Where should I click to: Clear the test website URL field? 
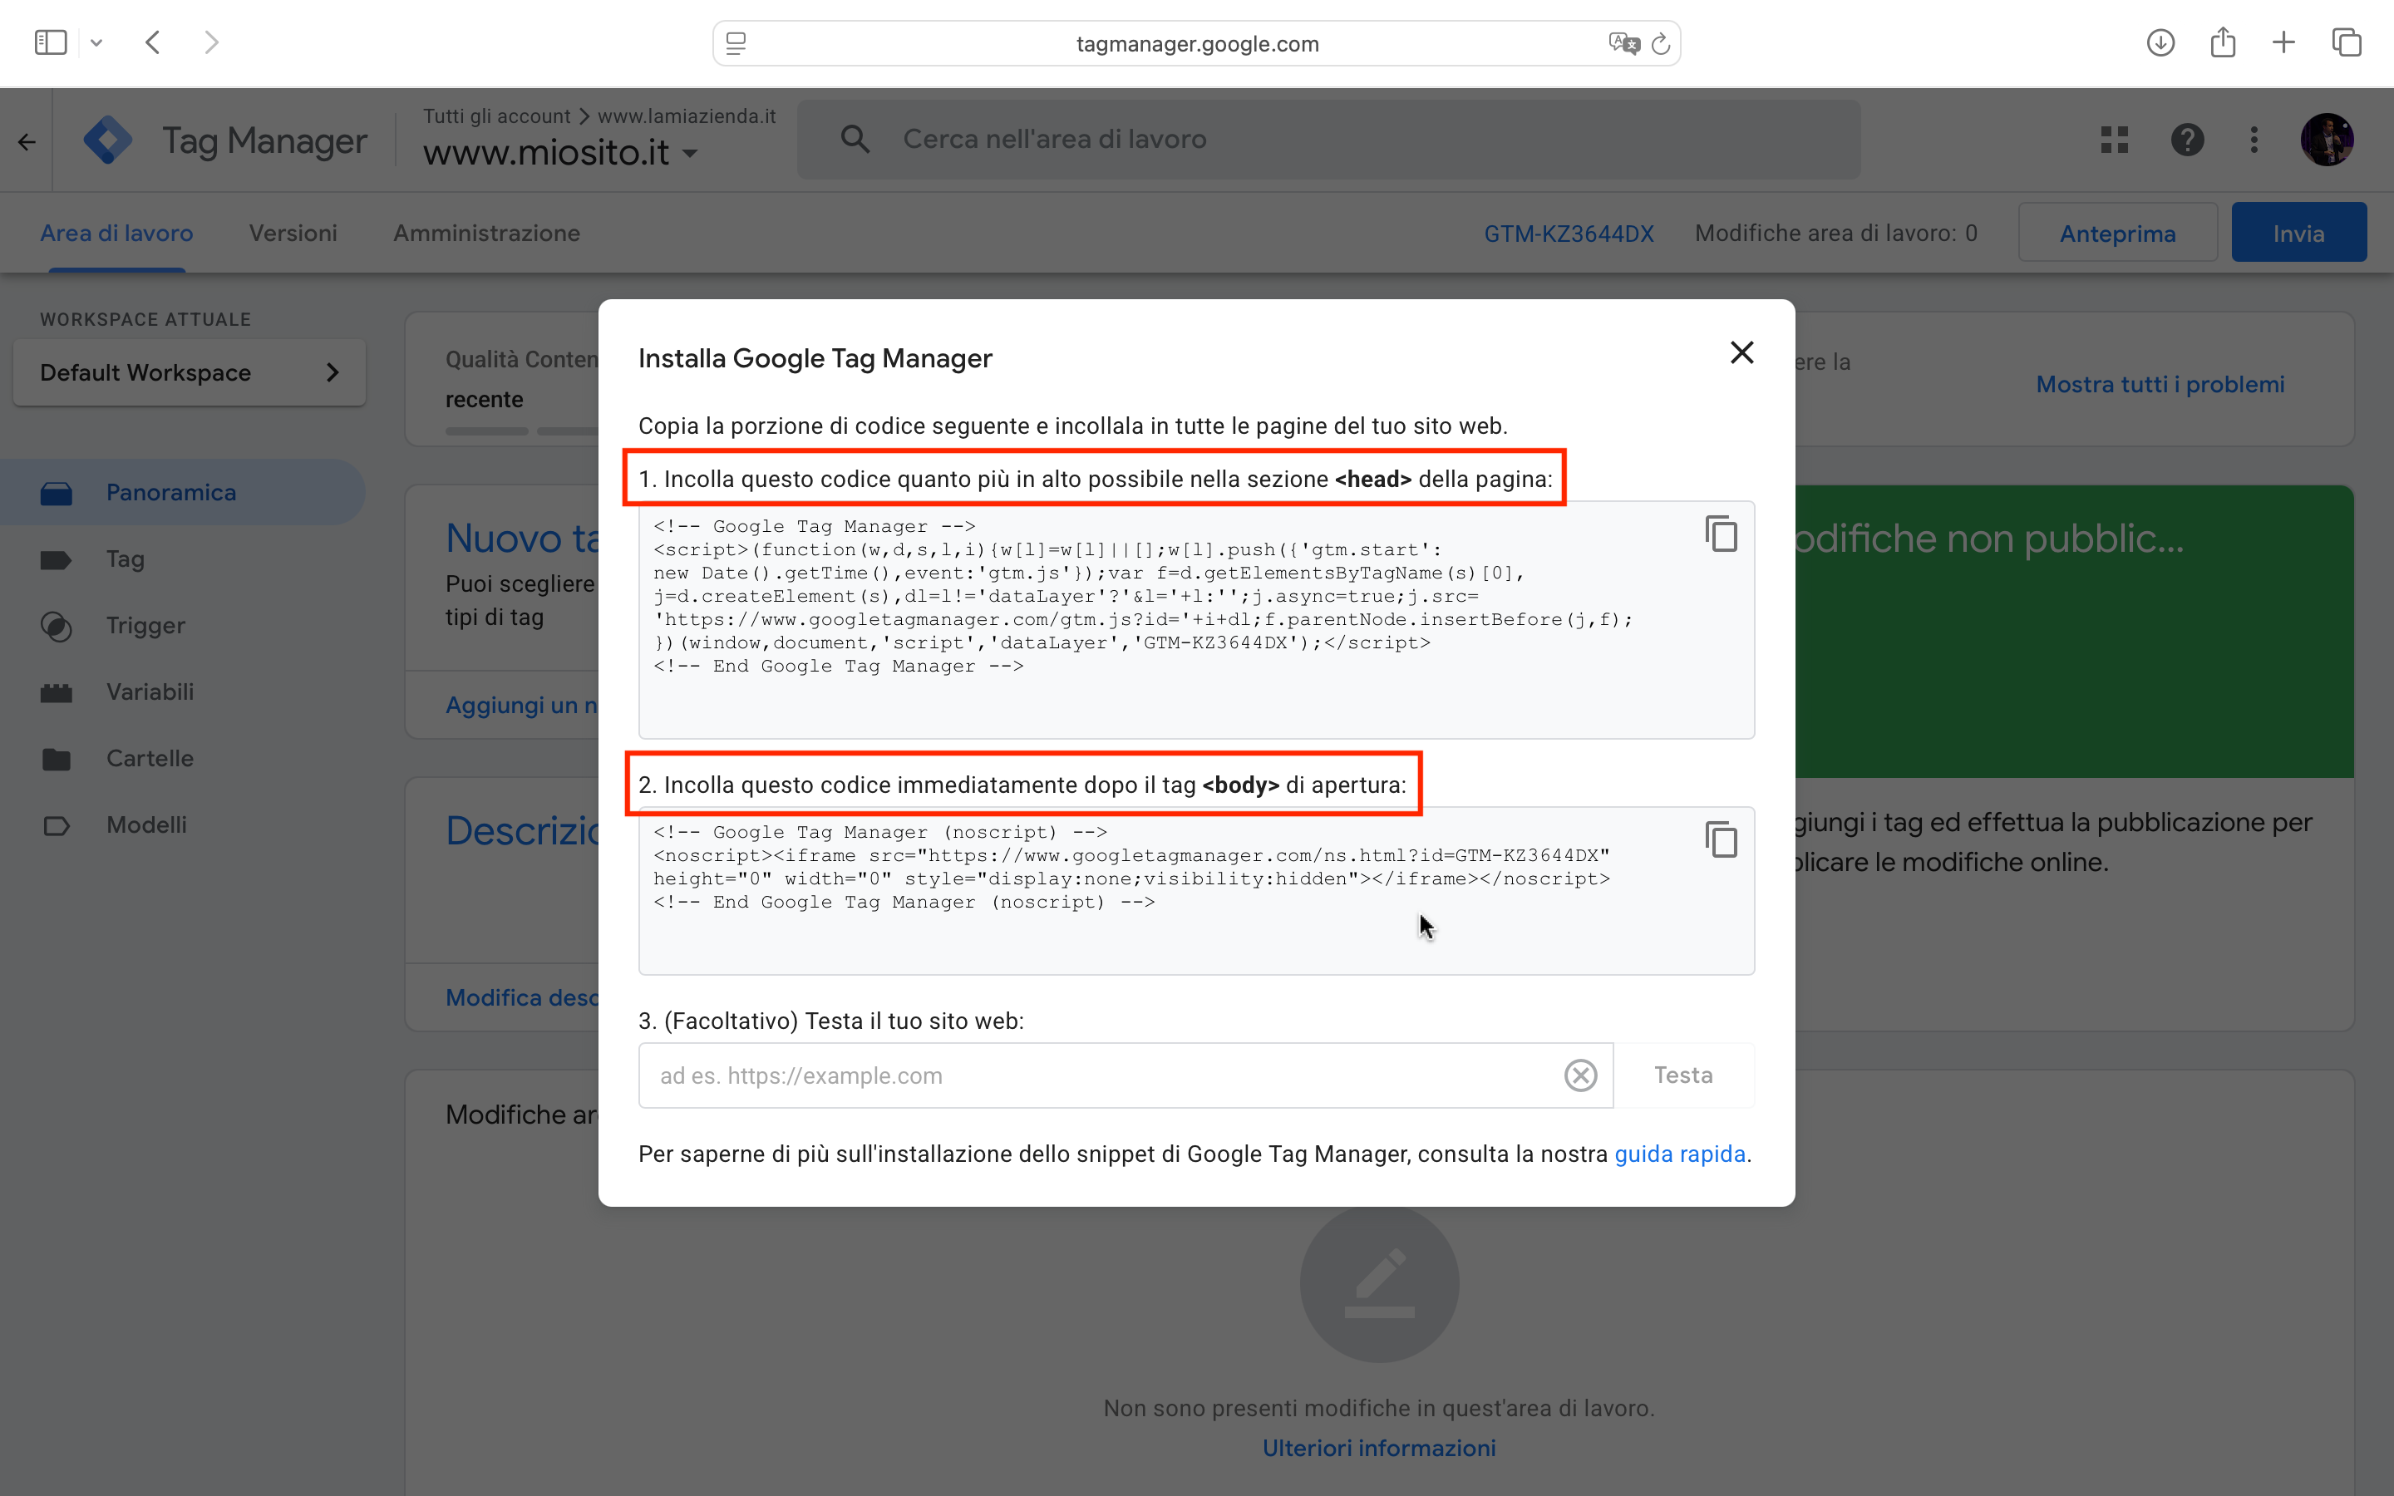coord(1579,1075)
